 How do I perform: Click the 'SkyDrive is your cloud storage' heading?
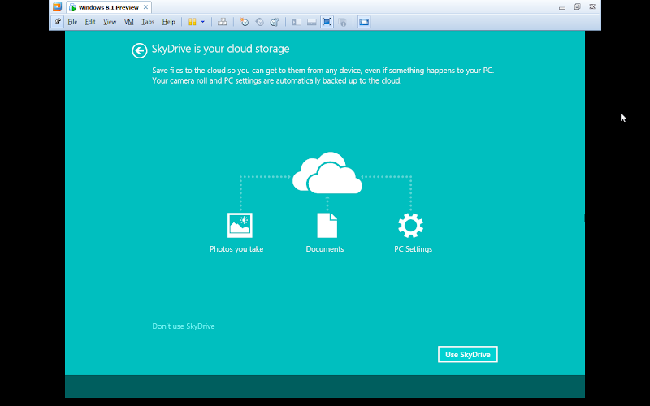pos(220,49)
